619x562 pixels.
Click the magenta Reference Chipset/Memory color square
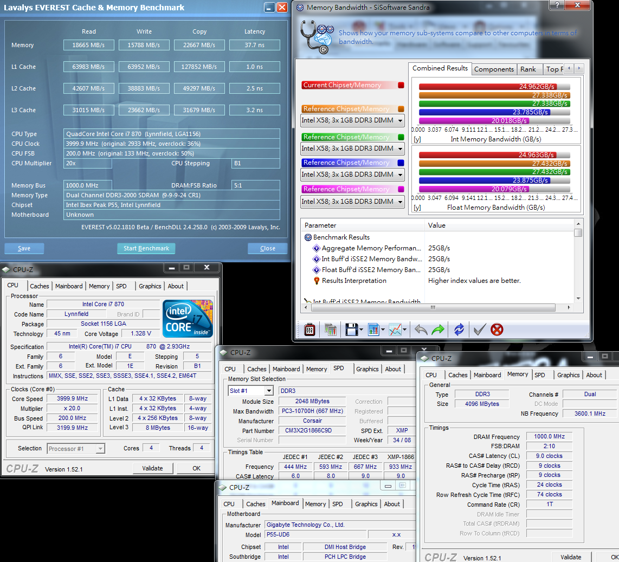coord(401,189)
